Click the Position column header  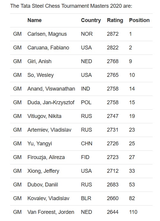[x=139, y=20]
